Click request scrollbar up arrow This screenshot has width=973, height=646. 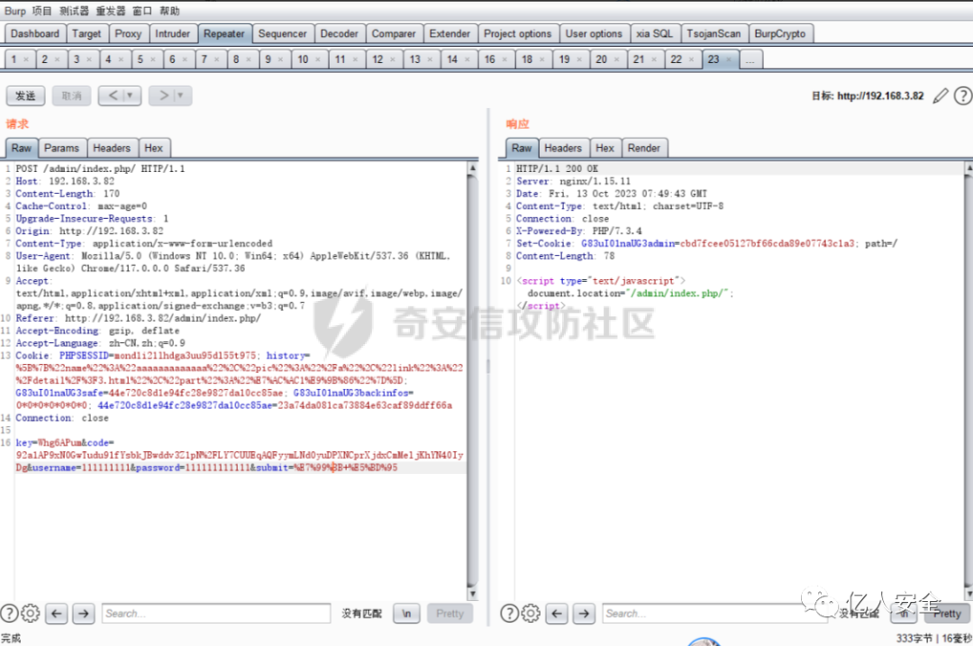pos(472,168)
